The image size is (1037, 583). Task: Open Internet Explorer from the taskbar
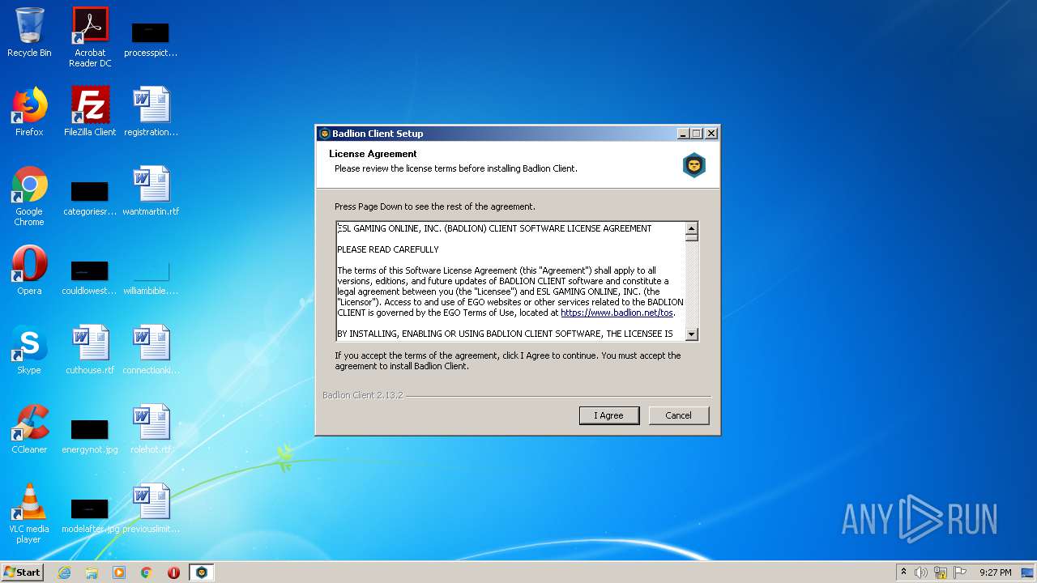pos(64,572)
